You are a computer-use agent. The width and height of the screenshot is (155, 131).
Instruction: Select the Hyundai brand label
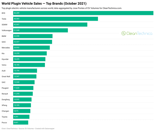pyautogui.click(x=5, y=59)
